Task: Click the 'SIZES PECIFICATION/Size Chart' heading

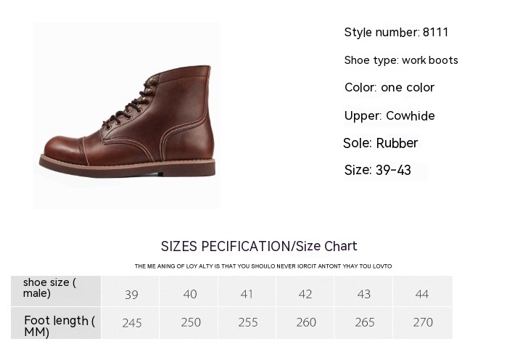Action: [x=259, y=246]
